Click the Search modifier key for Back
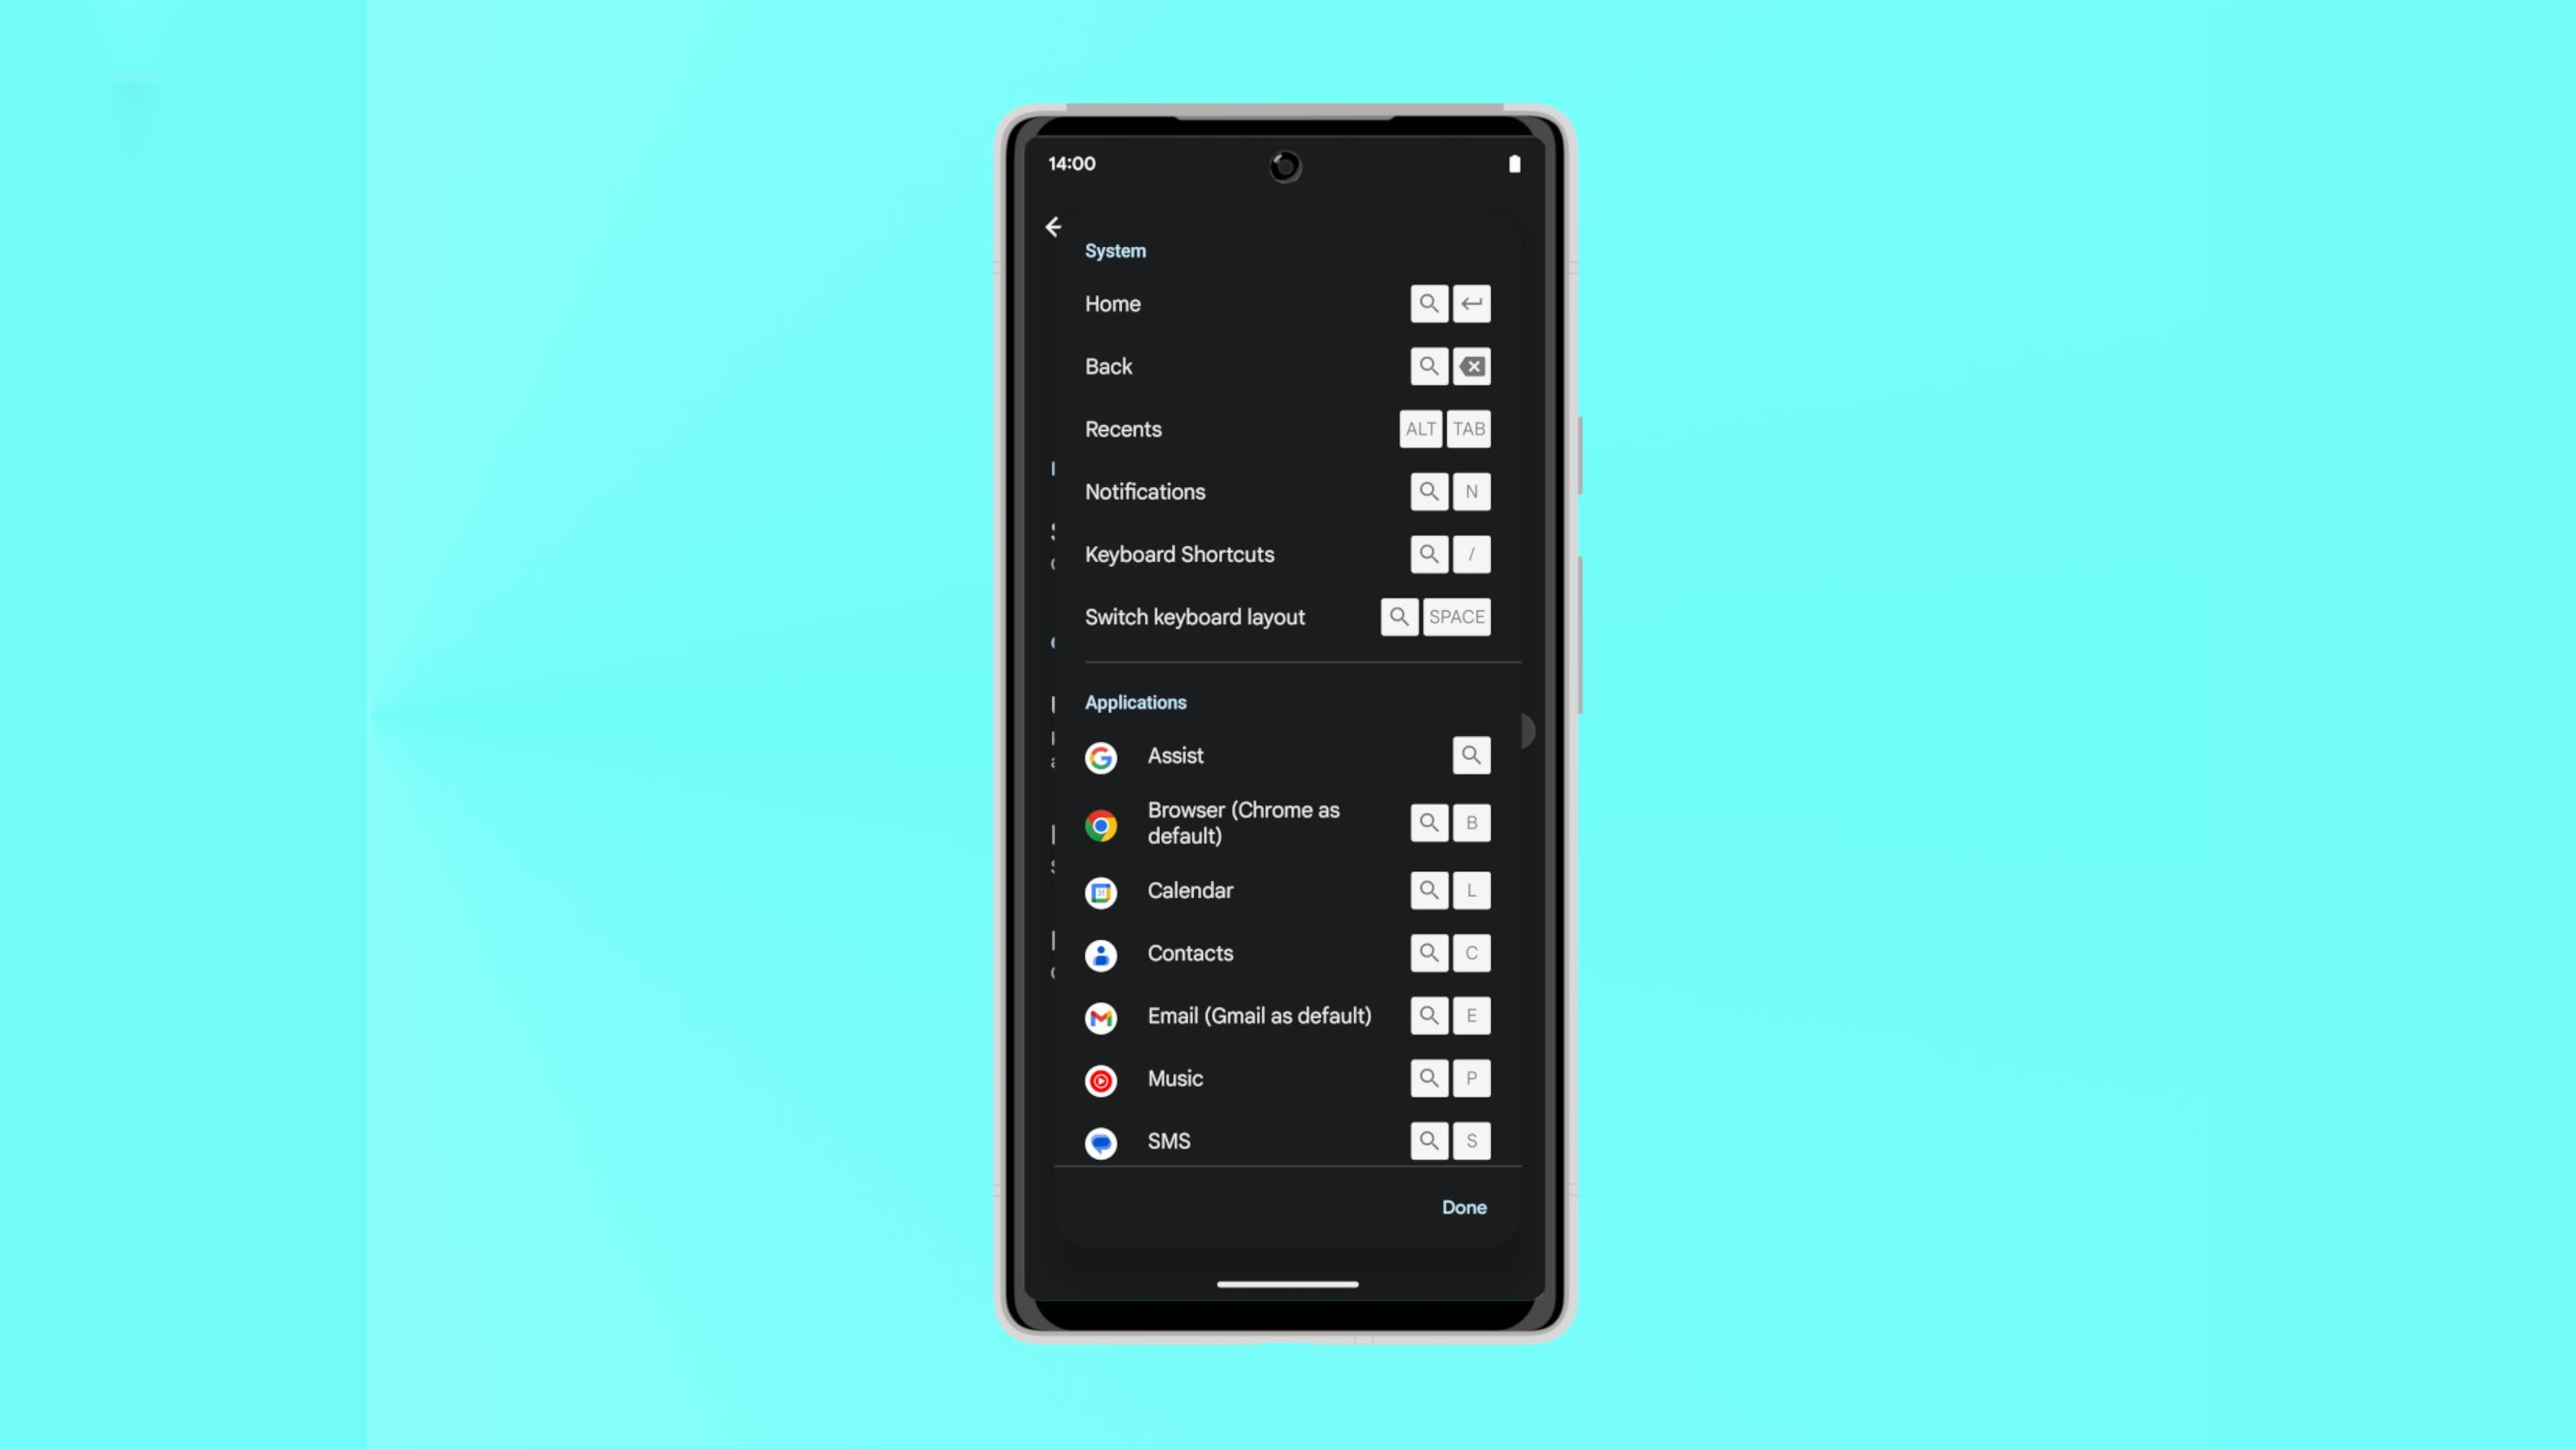Viewport: 2576px width, 1449px height. pos(1430,366)
